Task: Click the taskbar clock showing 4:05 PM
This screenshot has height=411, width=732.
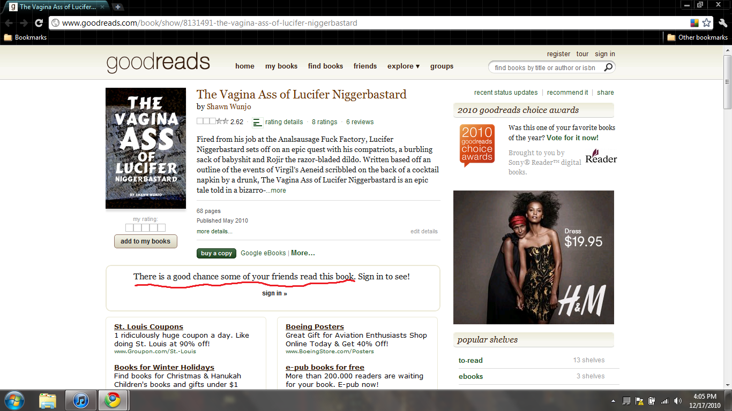Action: coord(705,401)
